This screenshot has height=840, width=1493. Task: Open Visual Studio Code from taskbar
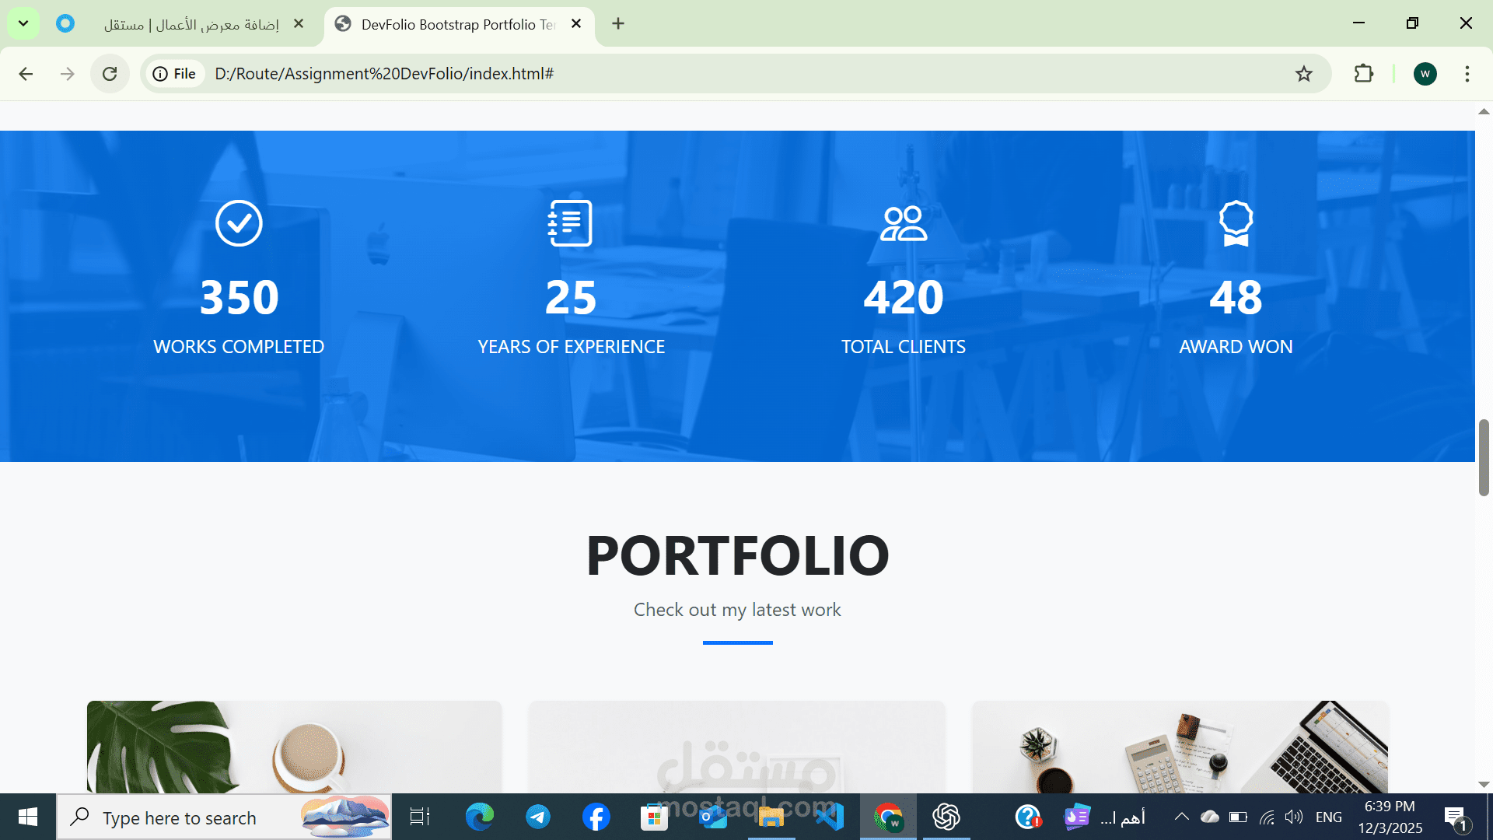pos(830,817)
